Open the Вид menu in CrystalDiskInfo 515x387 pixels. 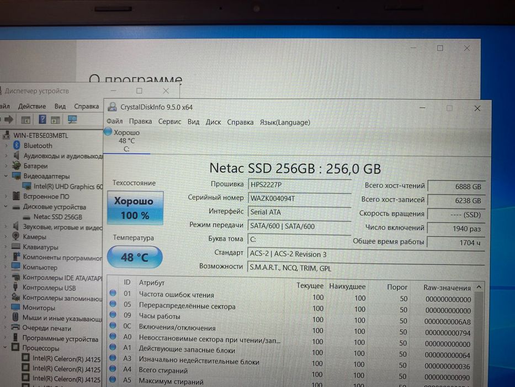click(x=193, y=122)
